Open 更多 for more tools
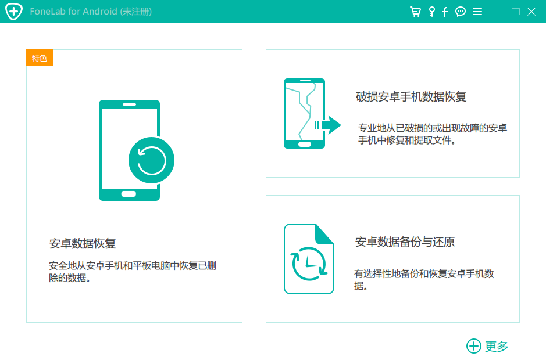 (x=497, y=346)
